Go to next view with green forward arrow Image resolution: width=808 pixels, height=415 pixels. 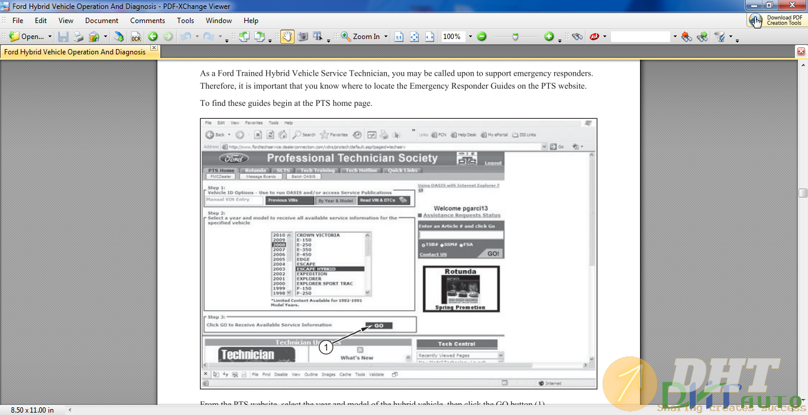(x=168, y=37)
